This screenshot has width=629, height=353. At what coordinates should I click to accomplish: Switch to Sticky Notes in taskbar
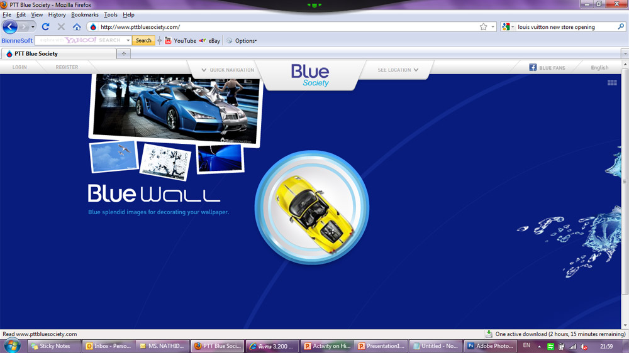coord(53,346)
